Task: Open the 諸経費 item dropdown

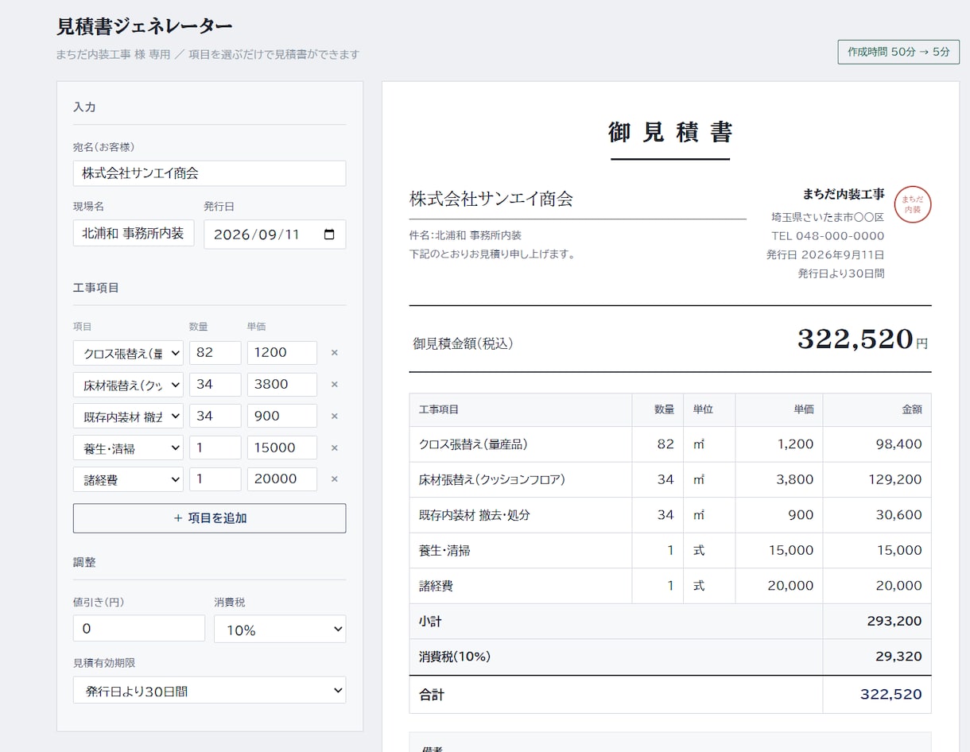Action: tap(128, 479)
